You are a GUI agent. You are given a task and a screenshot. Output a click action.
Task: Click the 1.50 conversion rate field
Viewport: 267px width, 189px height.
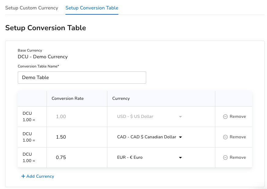coord(76,137)
